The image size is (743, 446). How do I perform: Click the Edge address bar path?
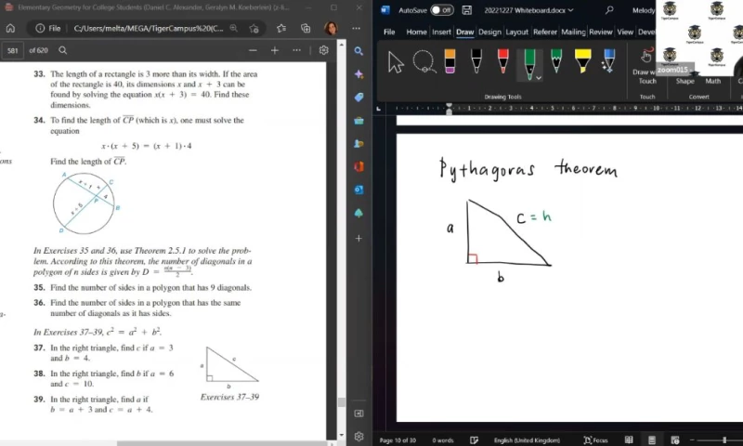coord(149,29)
